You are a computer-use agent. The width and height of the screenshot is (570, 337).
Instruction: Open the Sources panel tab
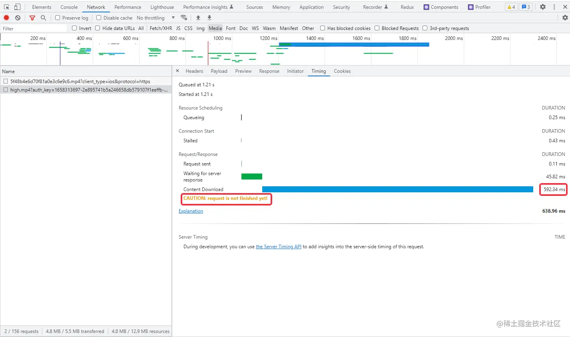255,7
